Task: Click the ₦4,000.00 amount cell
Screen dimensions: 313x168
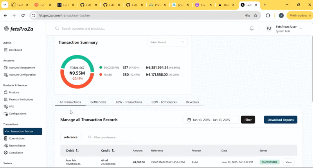Action: point(139,162)
